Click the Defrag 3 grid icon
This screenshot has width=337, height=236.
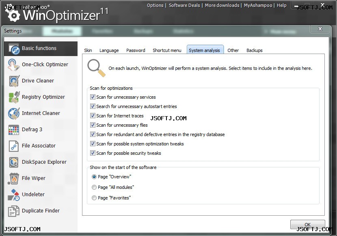point(14,130)
